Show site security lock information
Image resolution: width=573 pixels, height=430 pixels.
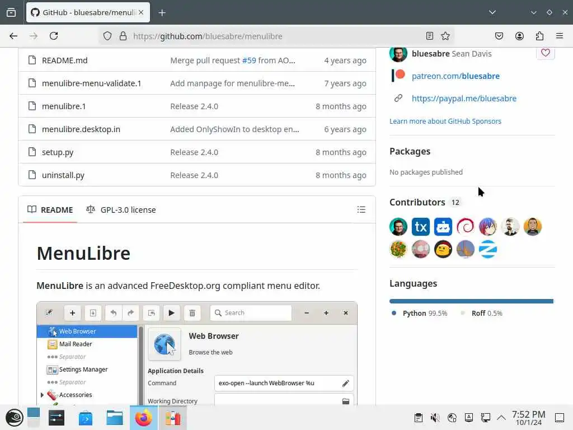pyautogui.click(x=123, y=36)
